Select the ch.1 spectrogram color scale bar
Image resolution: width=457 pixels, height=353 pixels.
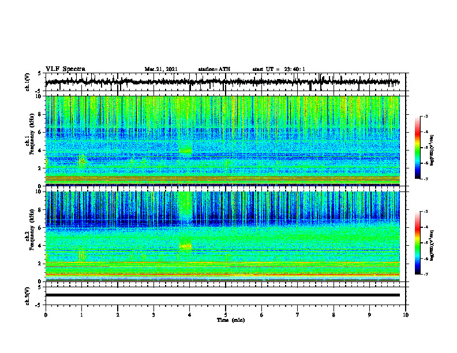click(417, 148)
